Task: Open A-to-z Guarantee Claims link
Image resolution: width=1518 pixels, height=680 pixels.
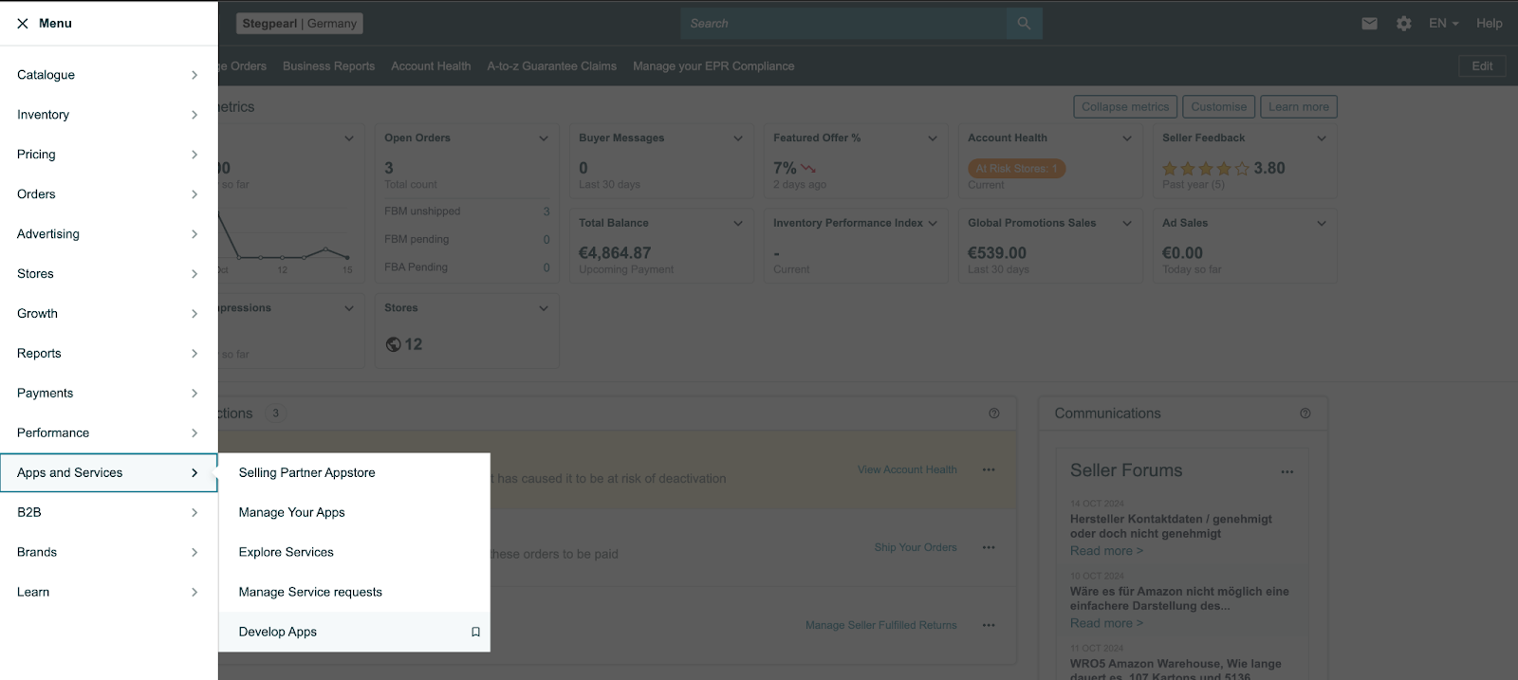Action: click(551, 66)
